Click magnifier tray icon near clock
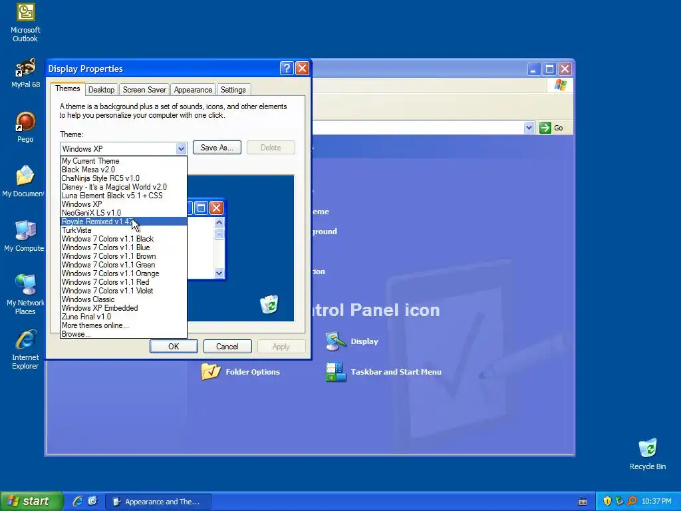The height and width of the screenshot is (511, 681). tap(632, 501)
